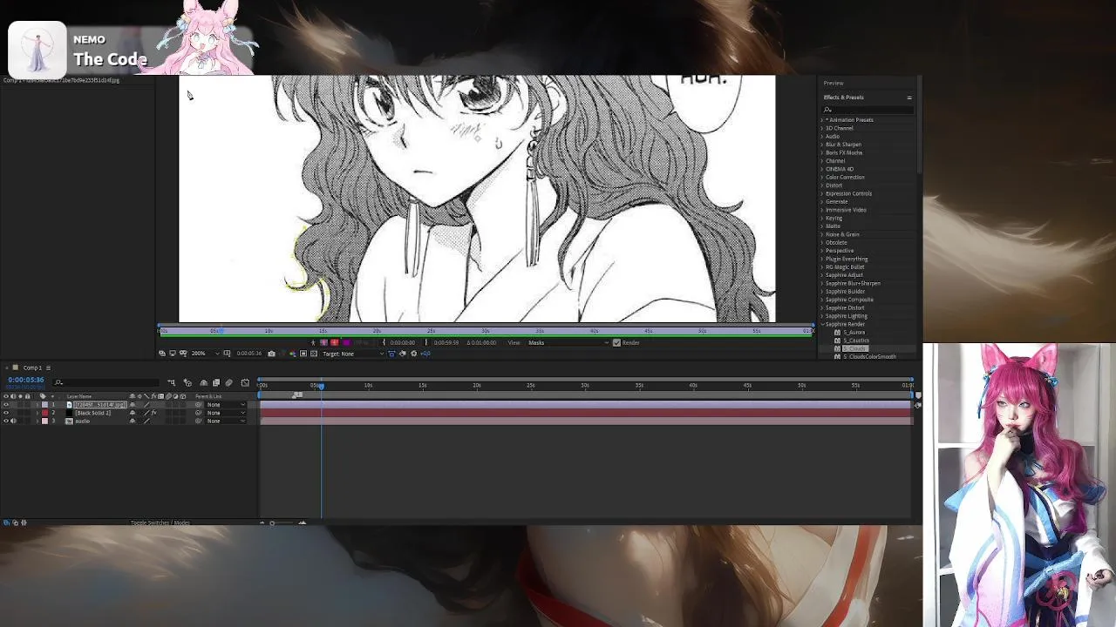Select the S_Clouds effect preset
This screenshot has height=627, width=1116.
pyautogui.click(x=854, y=348)
